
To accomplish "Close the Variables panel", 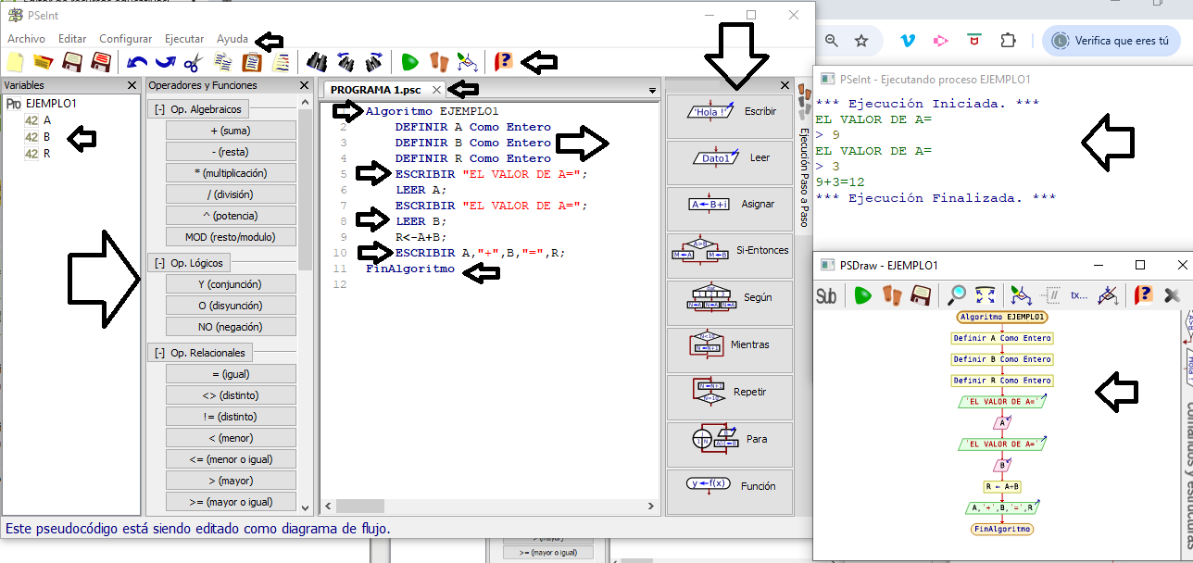I will point(132,85).
